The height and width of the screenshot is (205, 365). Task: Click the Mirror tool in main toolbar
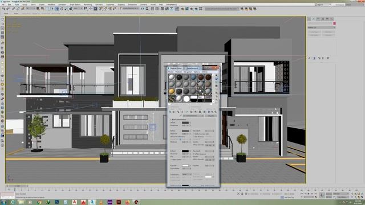click(x=143, y=9)
